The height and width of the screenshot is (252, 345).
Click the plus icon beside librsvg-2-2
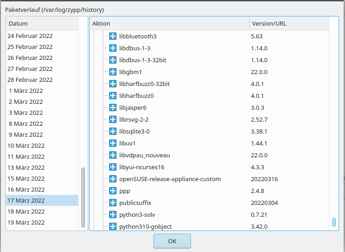click(x=113, y=119)
